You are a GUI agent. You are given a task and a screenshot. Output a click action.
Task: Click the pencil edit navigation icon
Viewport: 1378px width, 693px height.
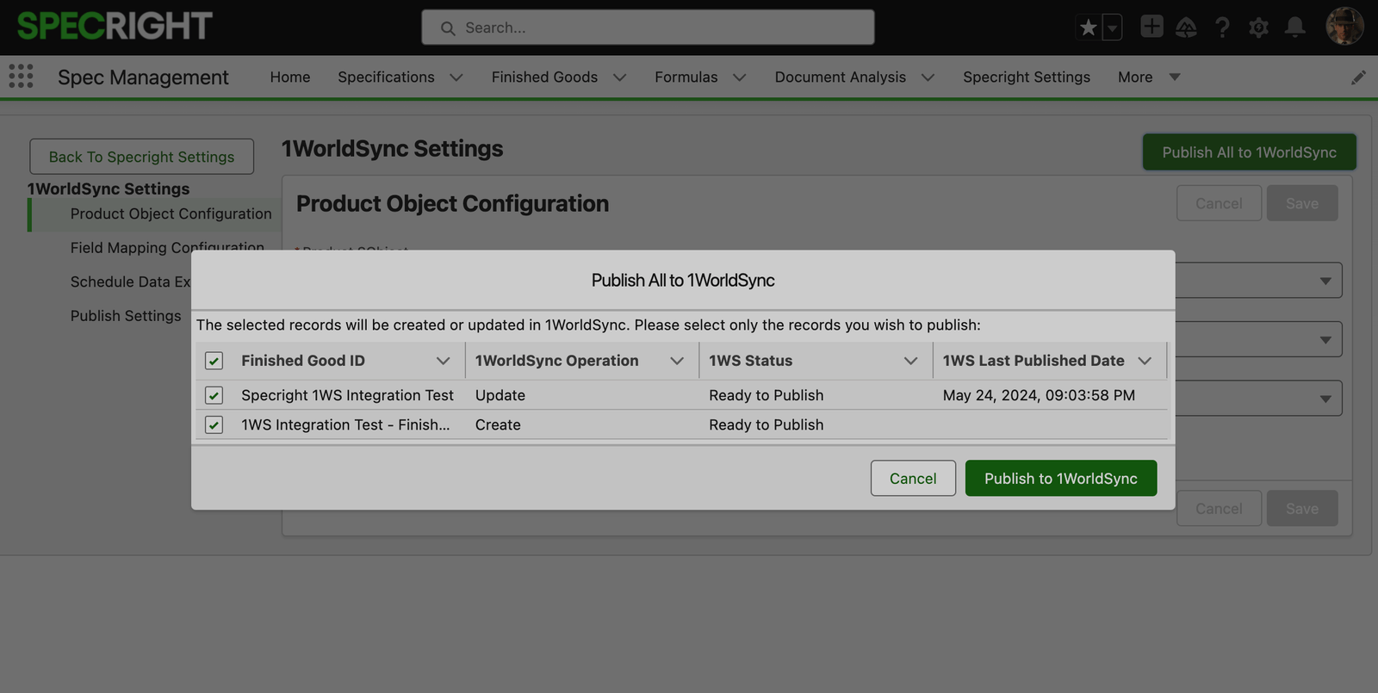click(1358, 77)
